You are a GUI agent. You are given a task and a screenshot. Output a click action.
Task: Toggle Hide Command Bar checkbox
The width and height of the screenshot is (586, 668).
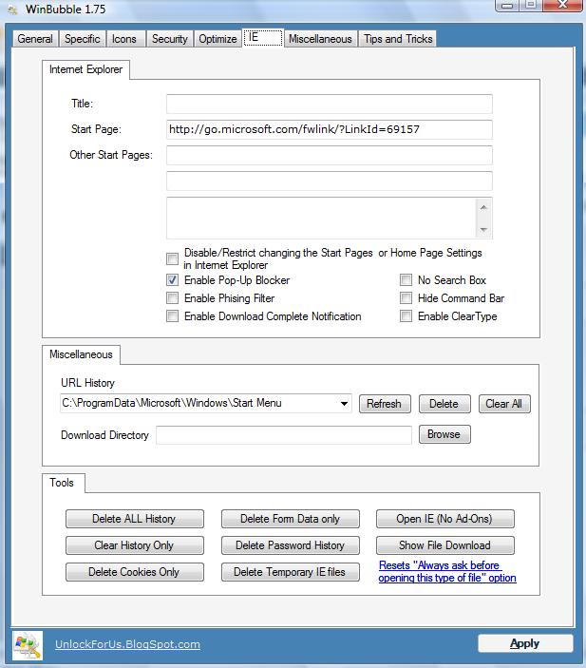406,297
